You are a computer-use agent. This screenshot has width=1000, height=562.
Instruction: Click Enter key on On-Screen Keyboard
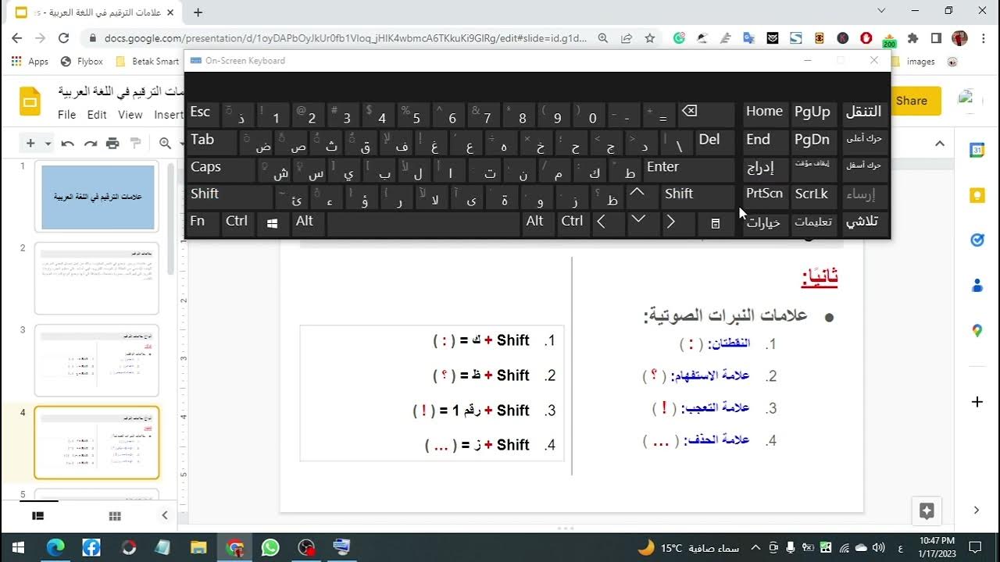tap(689, 169)
